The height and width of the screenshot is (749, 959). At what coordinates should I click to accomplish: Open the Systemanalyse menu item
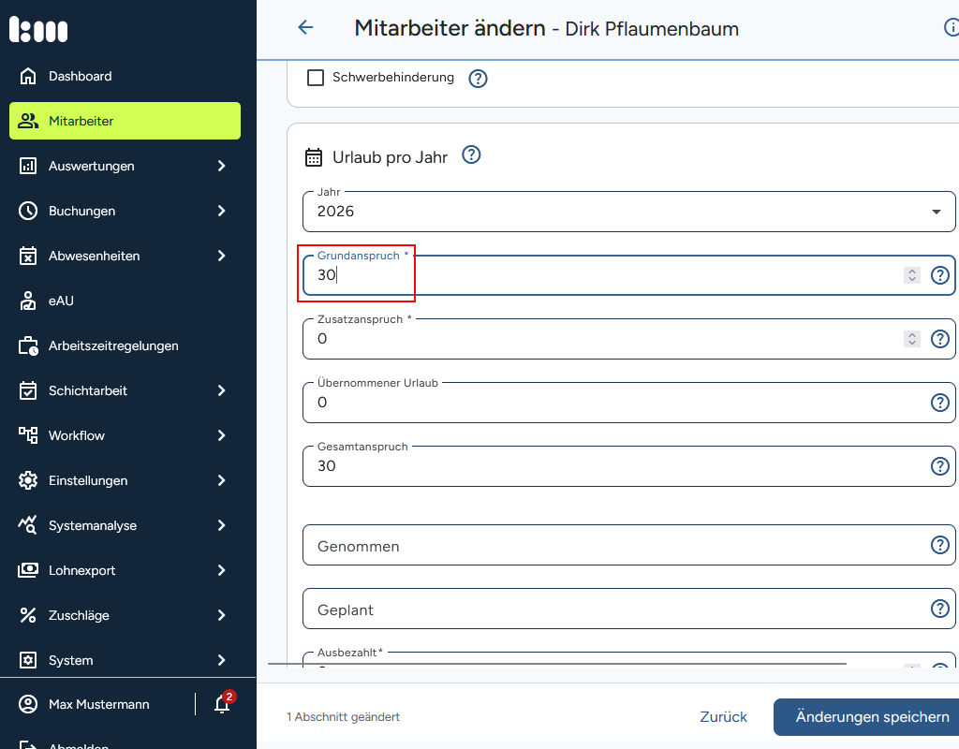tap(125, 526)
